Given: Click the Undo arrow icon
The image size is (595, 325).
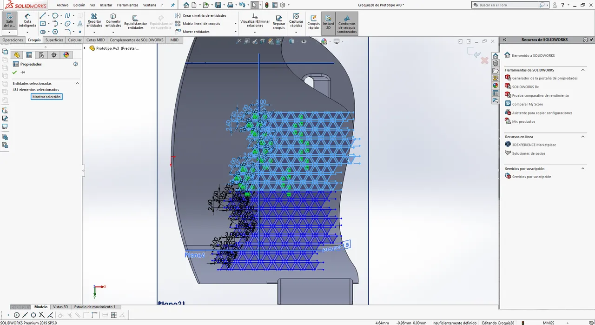Looking at the screenshot, I should click(x=242, y=5).
